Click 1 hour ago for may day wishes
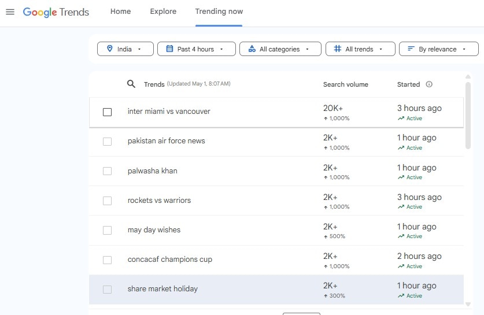Viewport: 484px width, 315px height. [x=417, y=227]
